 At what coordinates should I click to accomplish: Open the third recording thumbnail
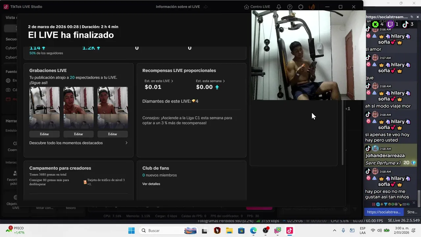tap(112, 107)
